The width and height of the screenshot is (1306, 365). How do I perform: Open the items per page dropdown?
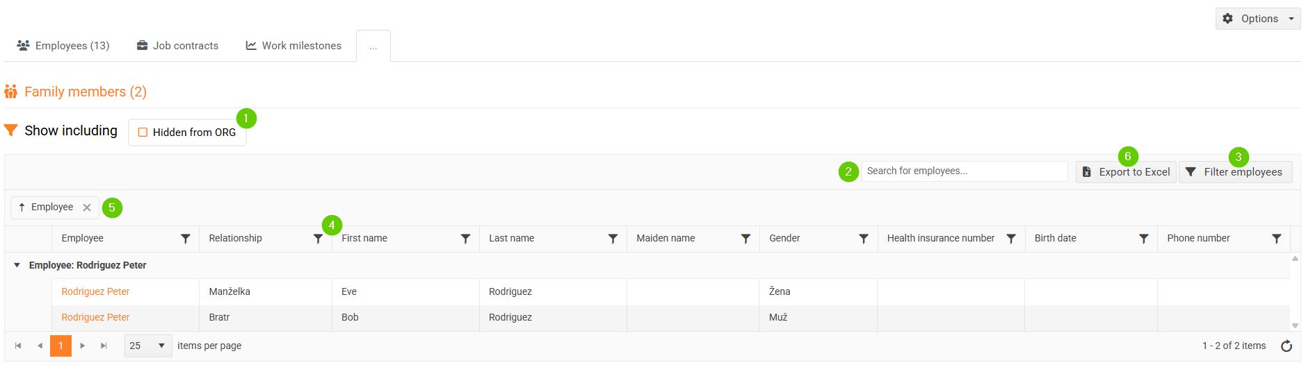click(x=148, y=346)
